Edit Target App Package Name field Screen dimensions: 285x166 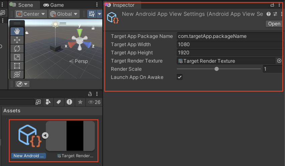pos(230,36)
